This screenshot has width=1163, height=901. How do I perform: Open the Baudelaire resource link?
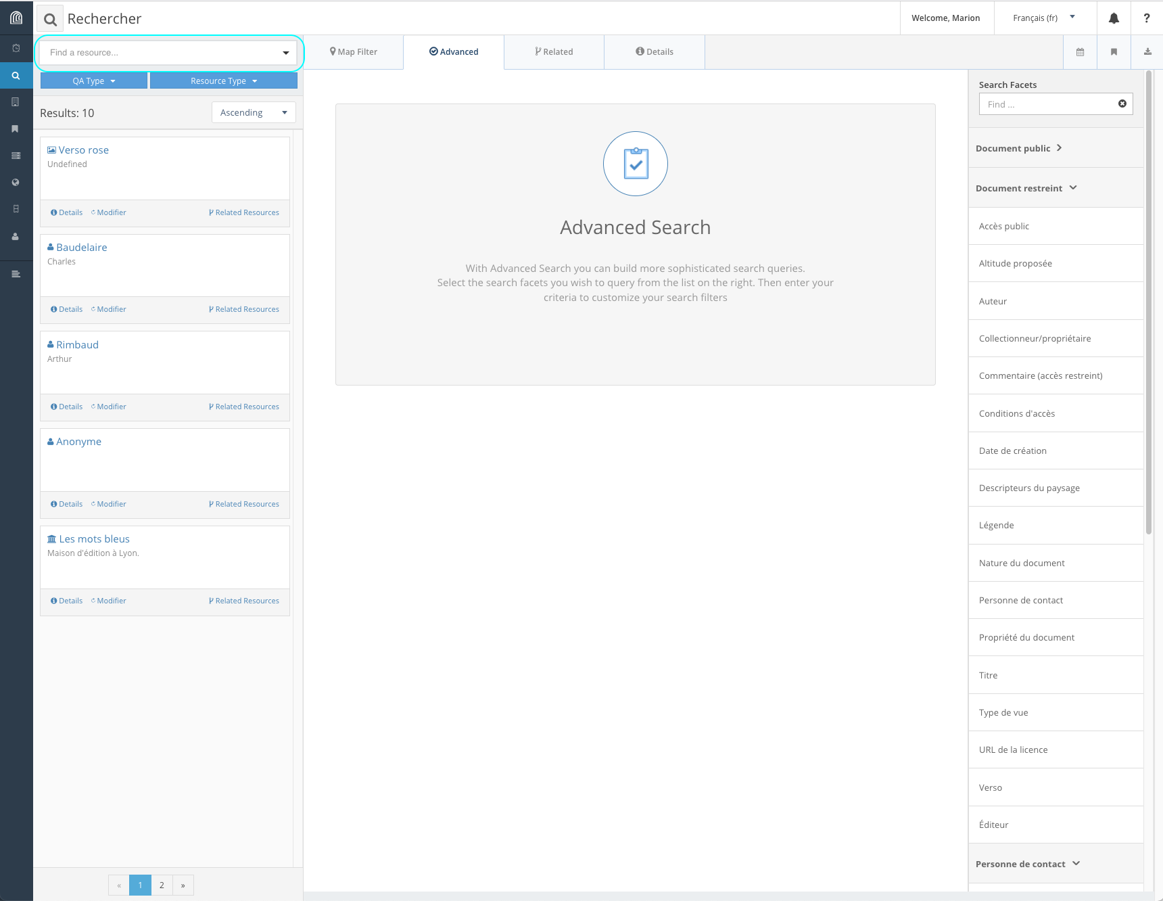click(81, 248)
